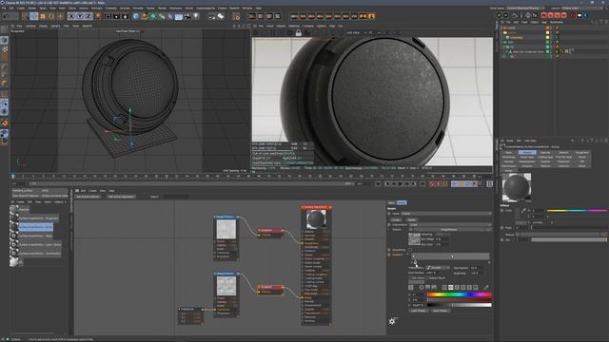Open the coordinate system toggle icon
This screenshot has width=609, height=342.
click(98, 16)
